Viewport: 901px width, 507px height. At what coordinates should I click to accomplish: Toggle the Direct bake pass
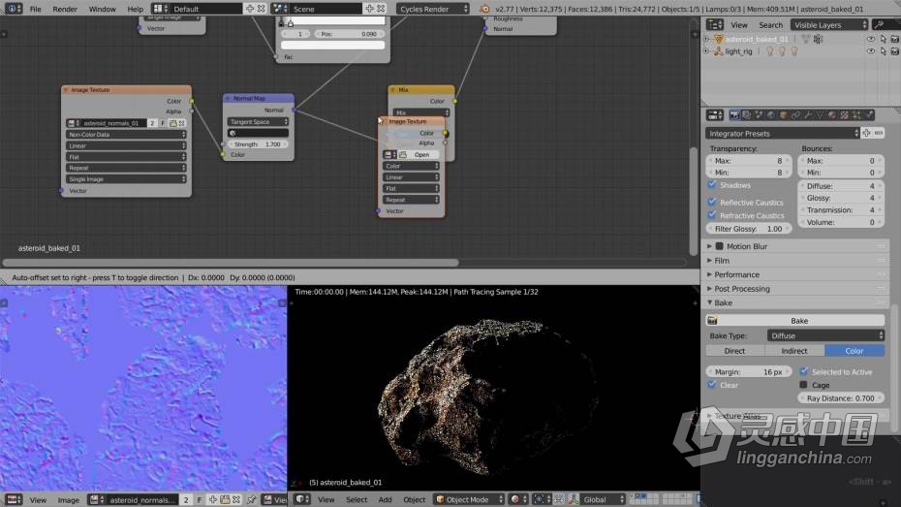pos(735,351)
